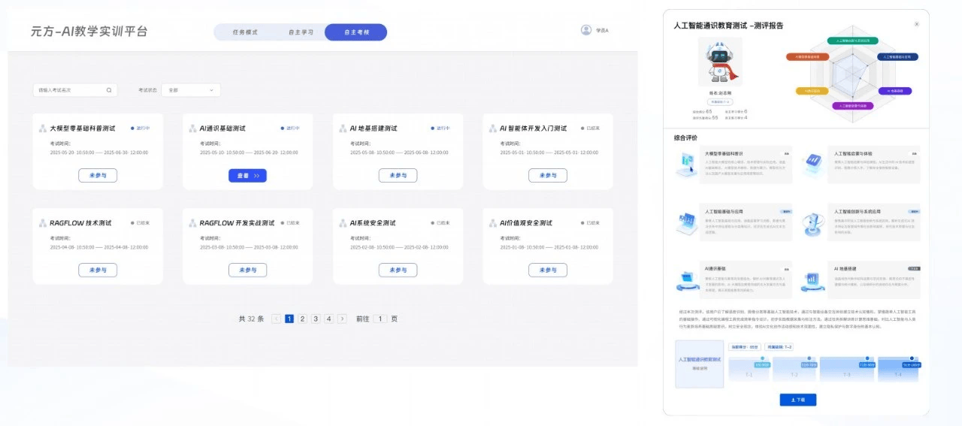Click the search magnifier icon in exam name field
This screenshot has width=962, height=426.
point(109,90)
